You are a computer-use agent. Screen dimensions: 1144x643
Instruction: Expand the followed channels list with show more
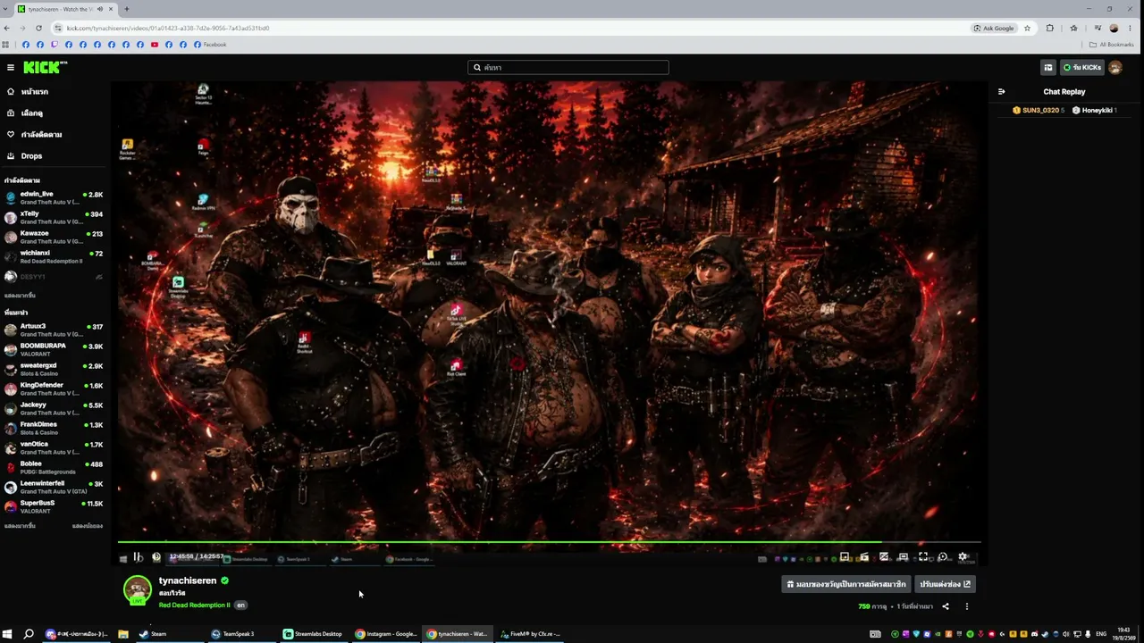coord(20,296)
